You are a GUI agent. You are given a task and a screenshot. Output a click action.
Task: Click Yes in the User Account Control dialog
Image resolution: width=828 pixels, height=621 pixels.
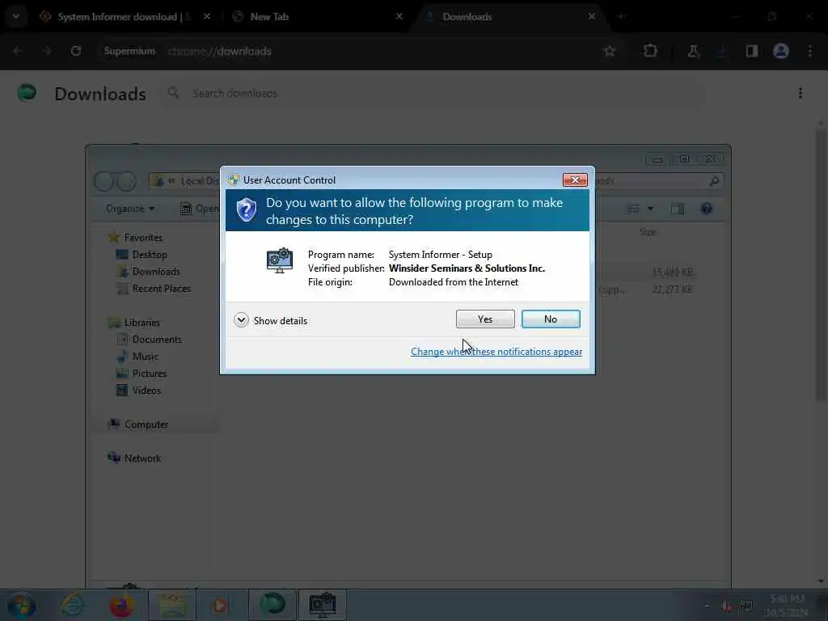tap(485, 319)
